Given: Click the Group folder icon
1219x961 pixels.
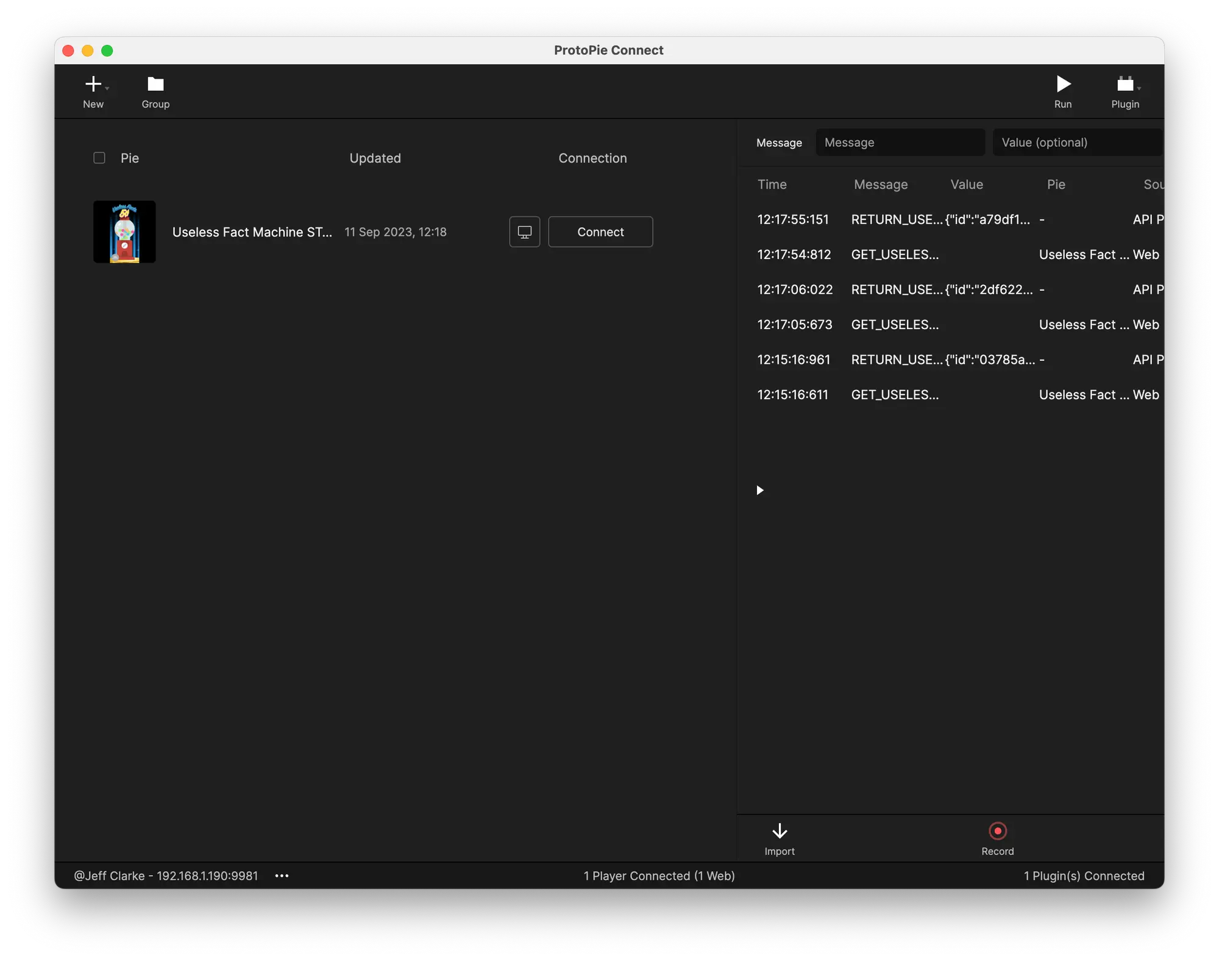Looking at the screenshot, I should pos(155,84).
